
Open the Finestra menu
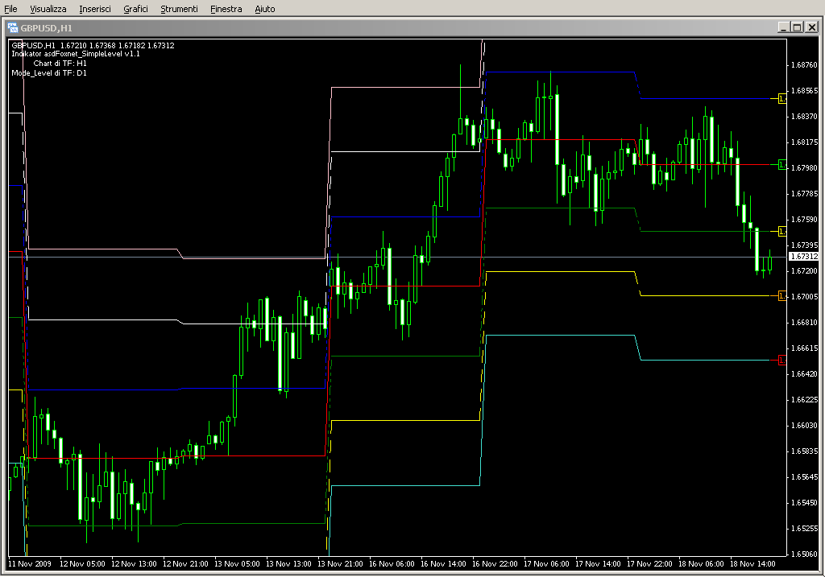pos(226,9)
